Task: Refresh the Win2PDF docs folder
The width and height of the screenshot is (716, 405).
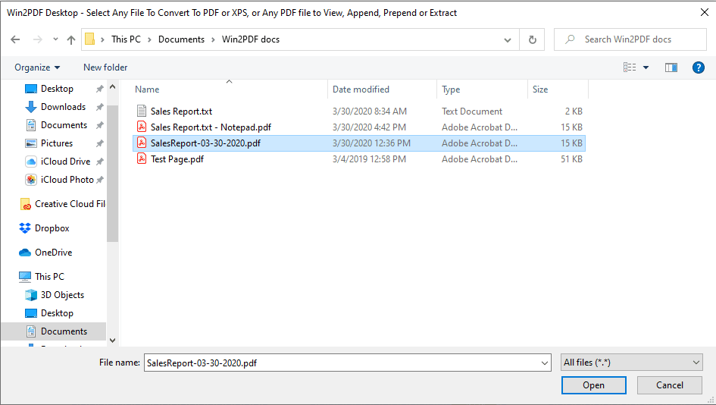Action: click(x=532, y=39)
